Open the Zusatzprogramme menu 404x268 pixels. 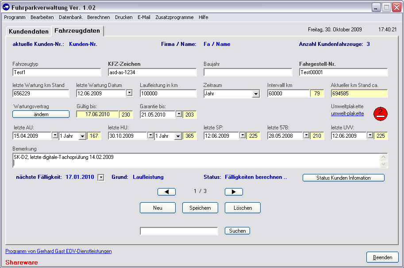174,17
